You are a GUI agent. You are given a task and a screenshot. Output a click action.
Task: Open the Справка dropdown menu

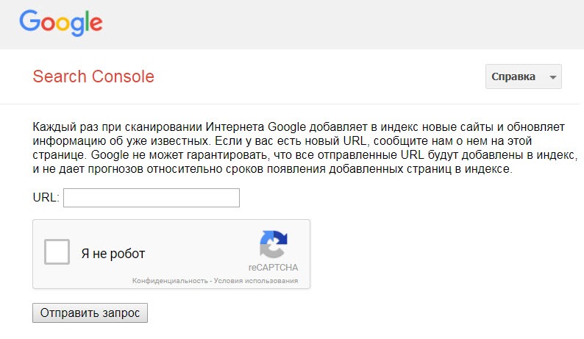coord(523,77)
